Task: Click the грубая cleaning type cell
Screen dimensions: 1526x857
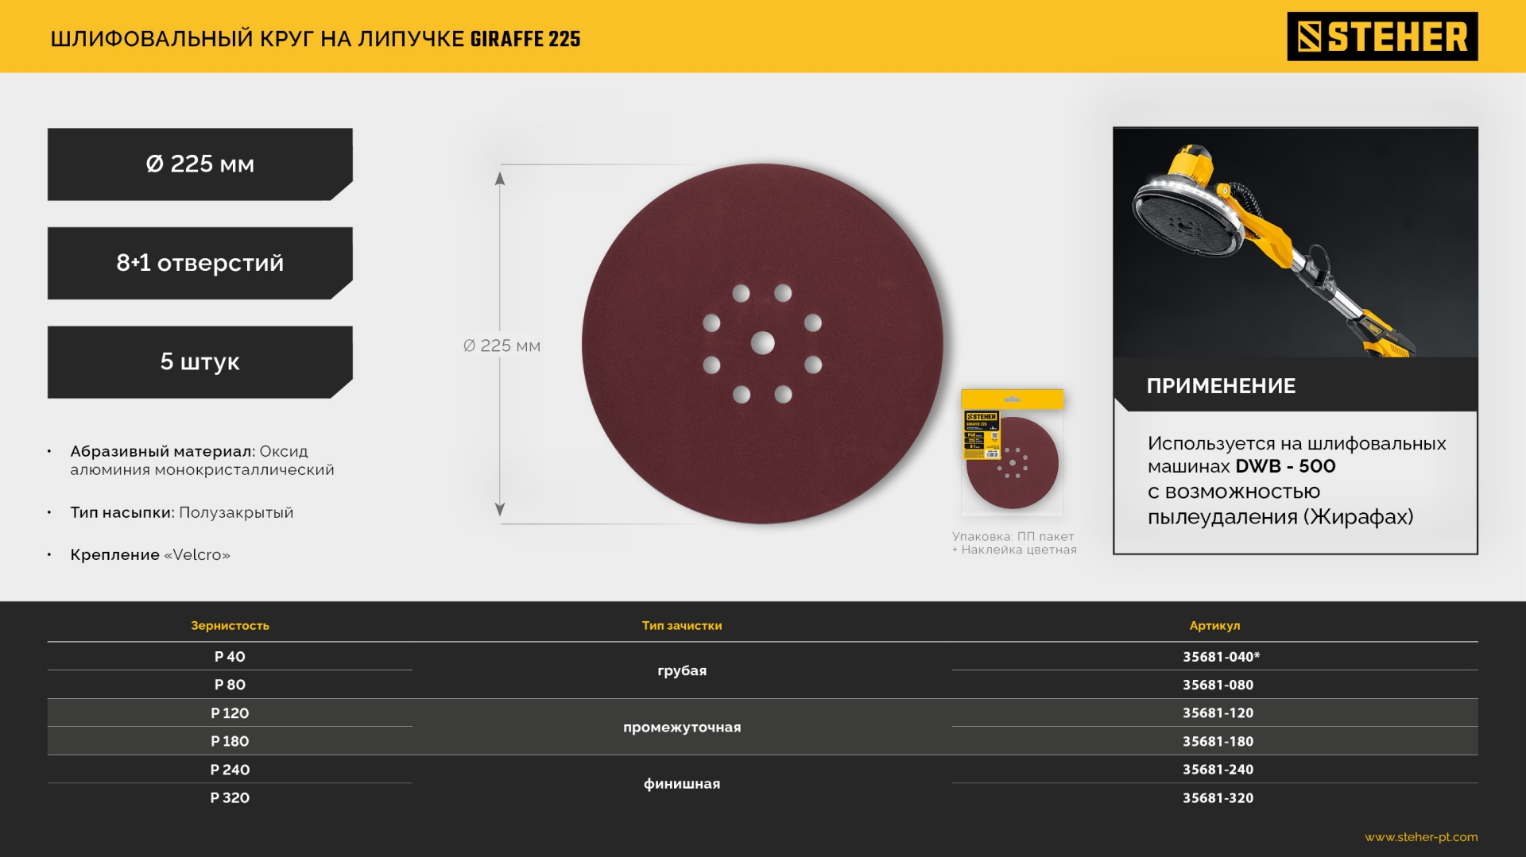Action: click(681, 670)
